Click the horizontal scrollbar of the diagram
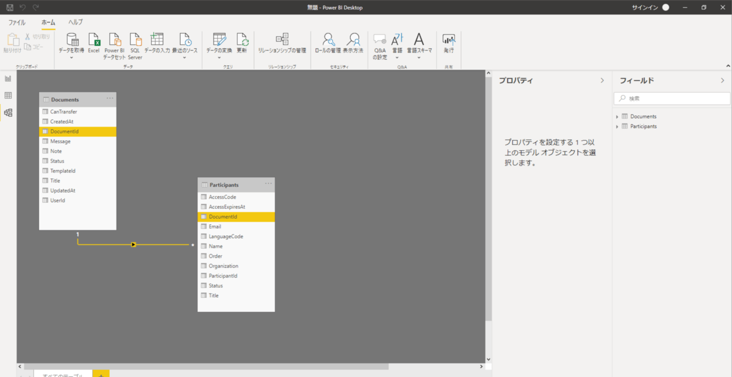Screen dimensions: 732x377 (x=206, y=367)
